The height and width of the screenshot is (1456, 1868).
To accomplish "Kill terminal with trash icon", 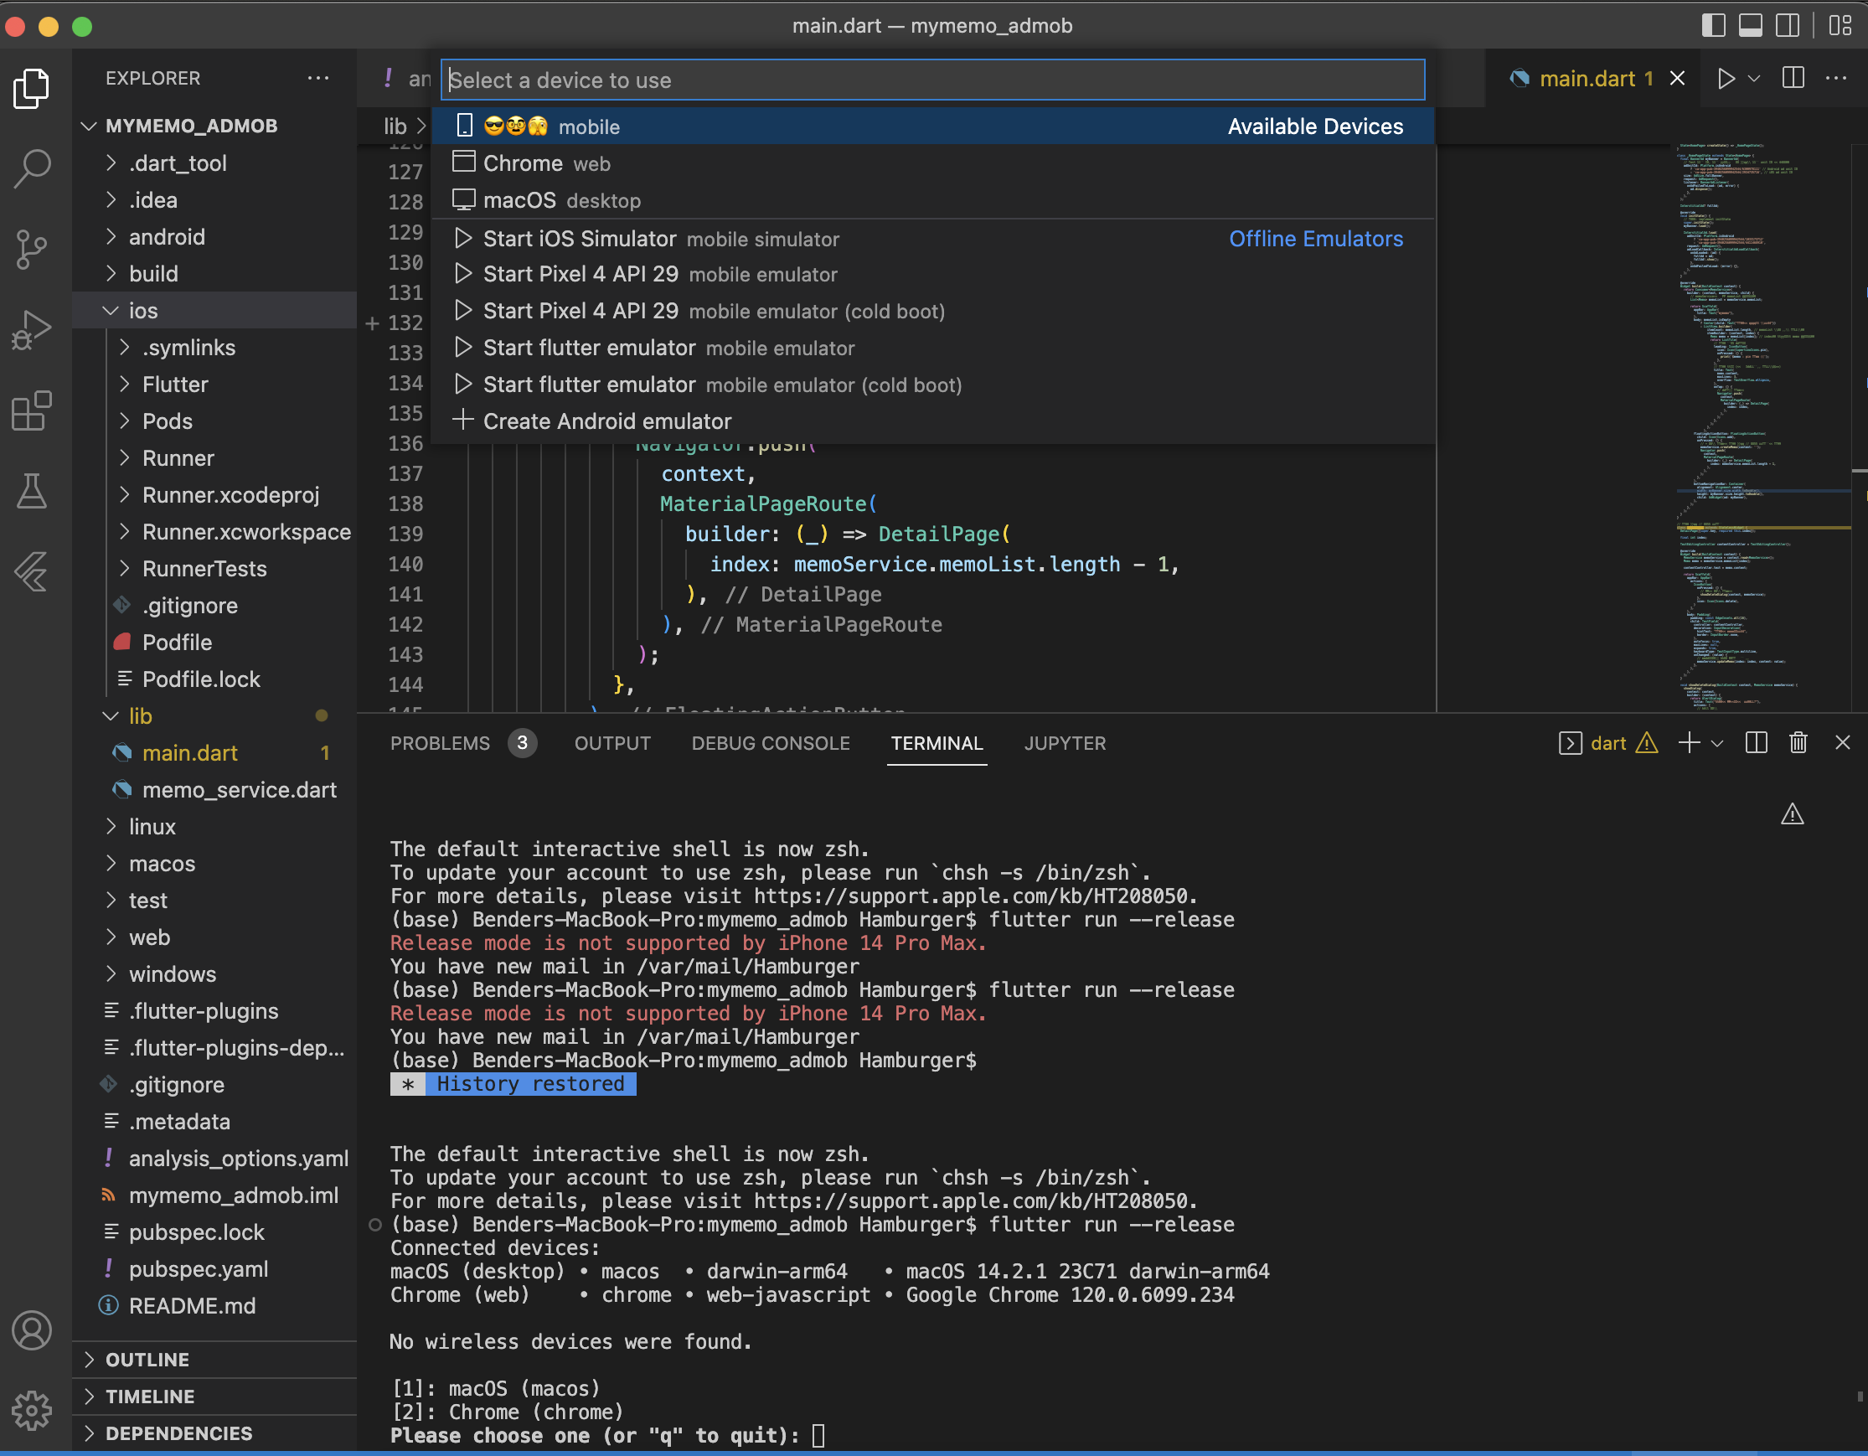I will 1798,742.
